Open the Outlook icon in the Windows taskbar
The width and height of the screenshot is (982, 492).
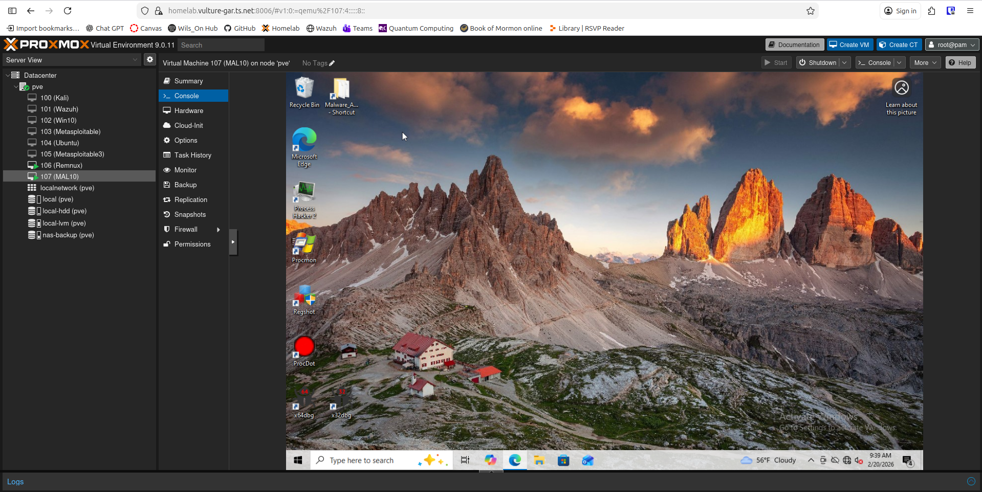588,460
